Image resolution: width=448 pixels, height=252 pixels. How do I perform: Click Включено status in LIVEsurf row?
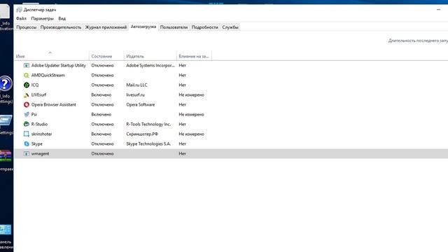(101, 95)
